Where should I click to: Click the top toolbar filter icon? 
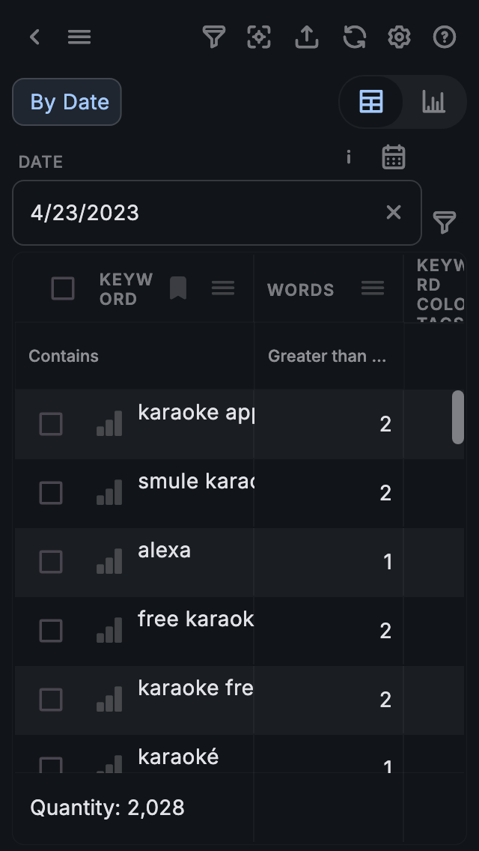click(214, 37)
